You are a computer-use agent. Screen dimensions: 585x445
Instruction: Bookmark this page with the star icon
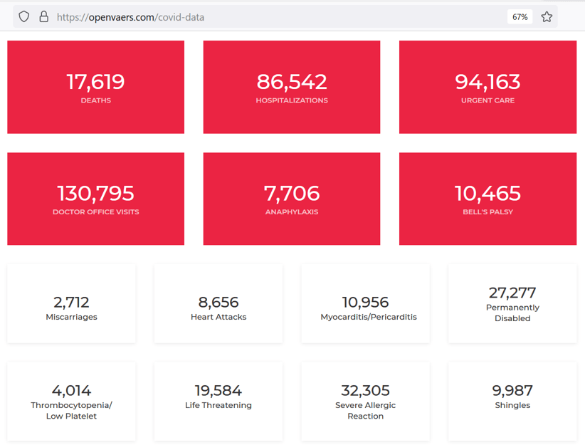point(547,16)
